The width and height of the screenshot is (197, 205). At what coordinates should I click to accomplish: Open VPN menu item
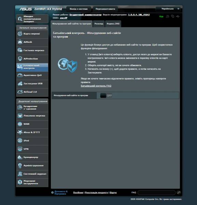point(32,149)
